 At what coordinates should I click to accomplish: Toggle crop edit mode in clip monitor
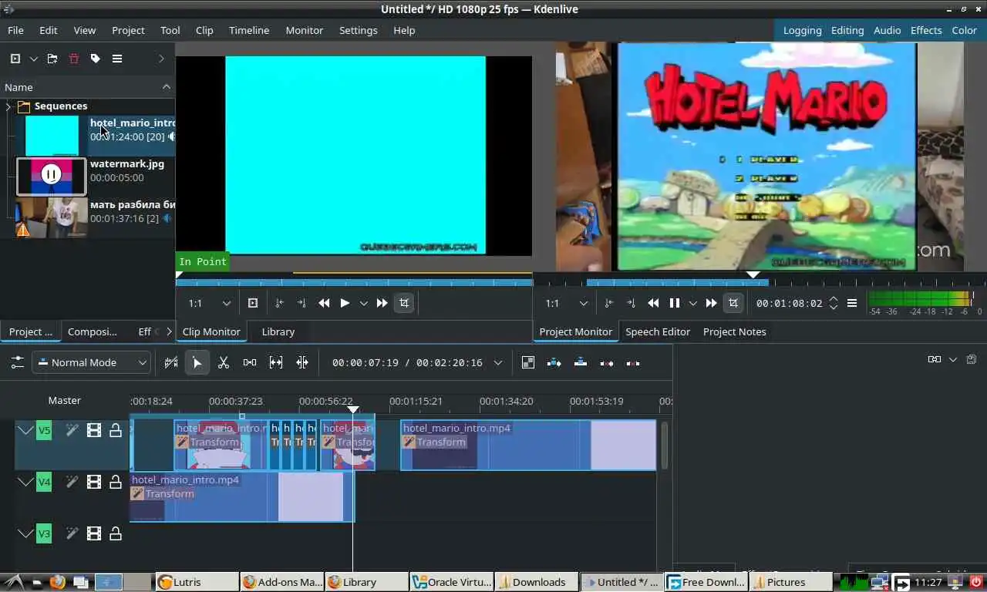[x=404, y=303]
